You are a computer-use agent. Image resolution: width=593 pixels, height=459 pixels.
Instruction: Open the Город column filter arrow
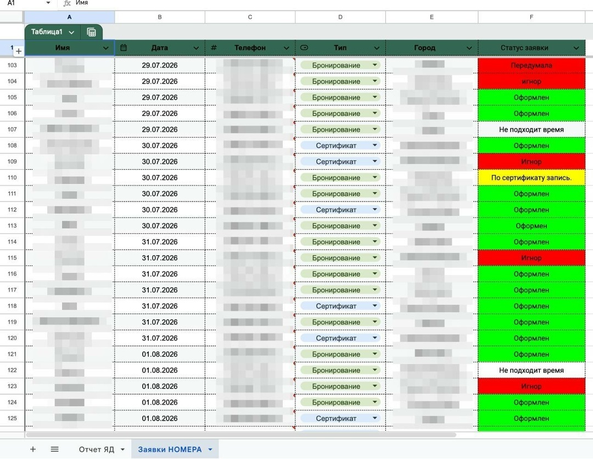click(x=469, y=48)
